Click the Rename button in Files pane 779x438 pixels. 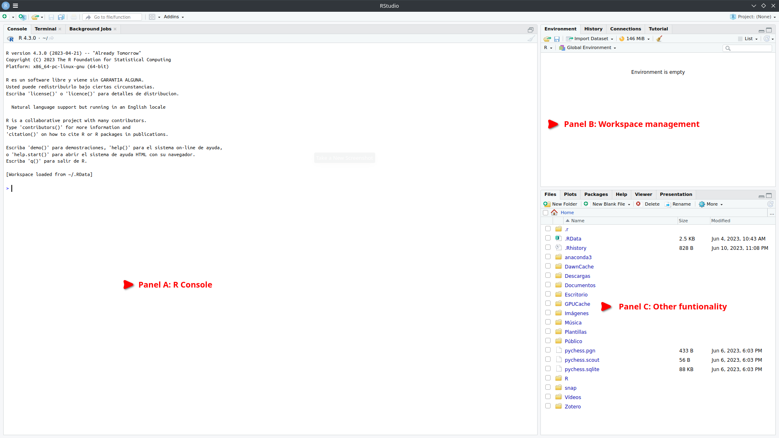tap(678, 204)
